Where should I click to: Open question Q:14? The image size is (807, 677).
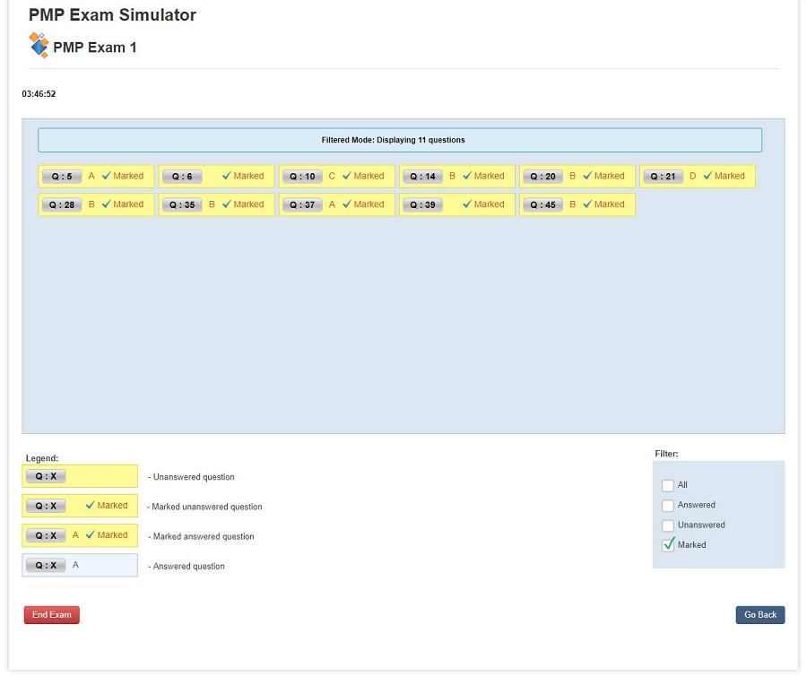pos(422,176)
